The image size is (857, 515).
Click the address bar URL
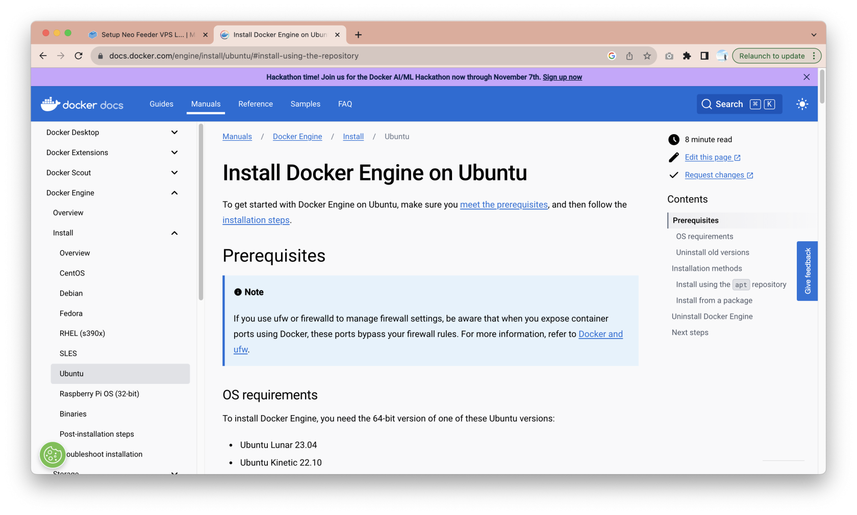coord(234,56)
